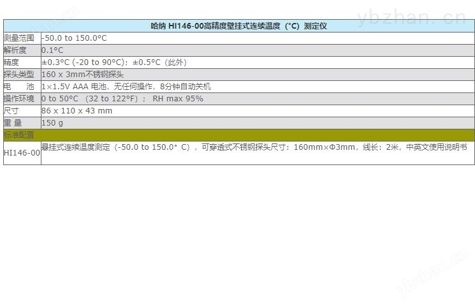Click accuracy value ±0.3°C (-20 to 90°C)

point(83,62)
